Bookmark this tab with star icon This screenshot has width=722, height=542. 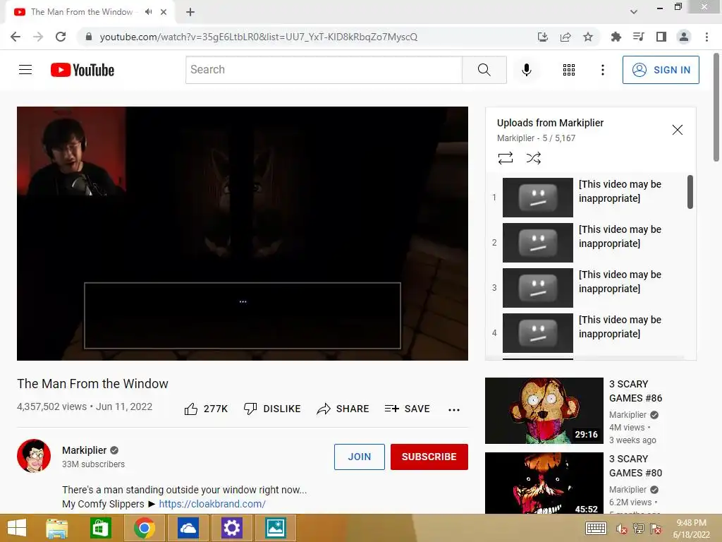pyautogui.click(x=588, y=37)
